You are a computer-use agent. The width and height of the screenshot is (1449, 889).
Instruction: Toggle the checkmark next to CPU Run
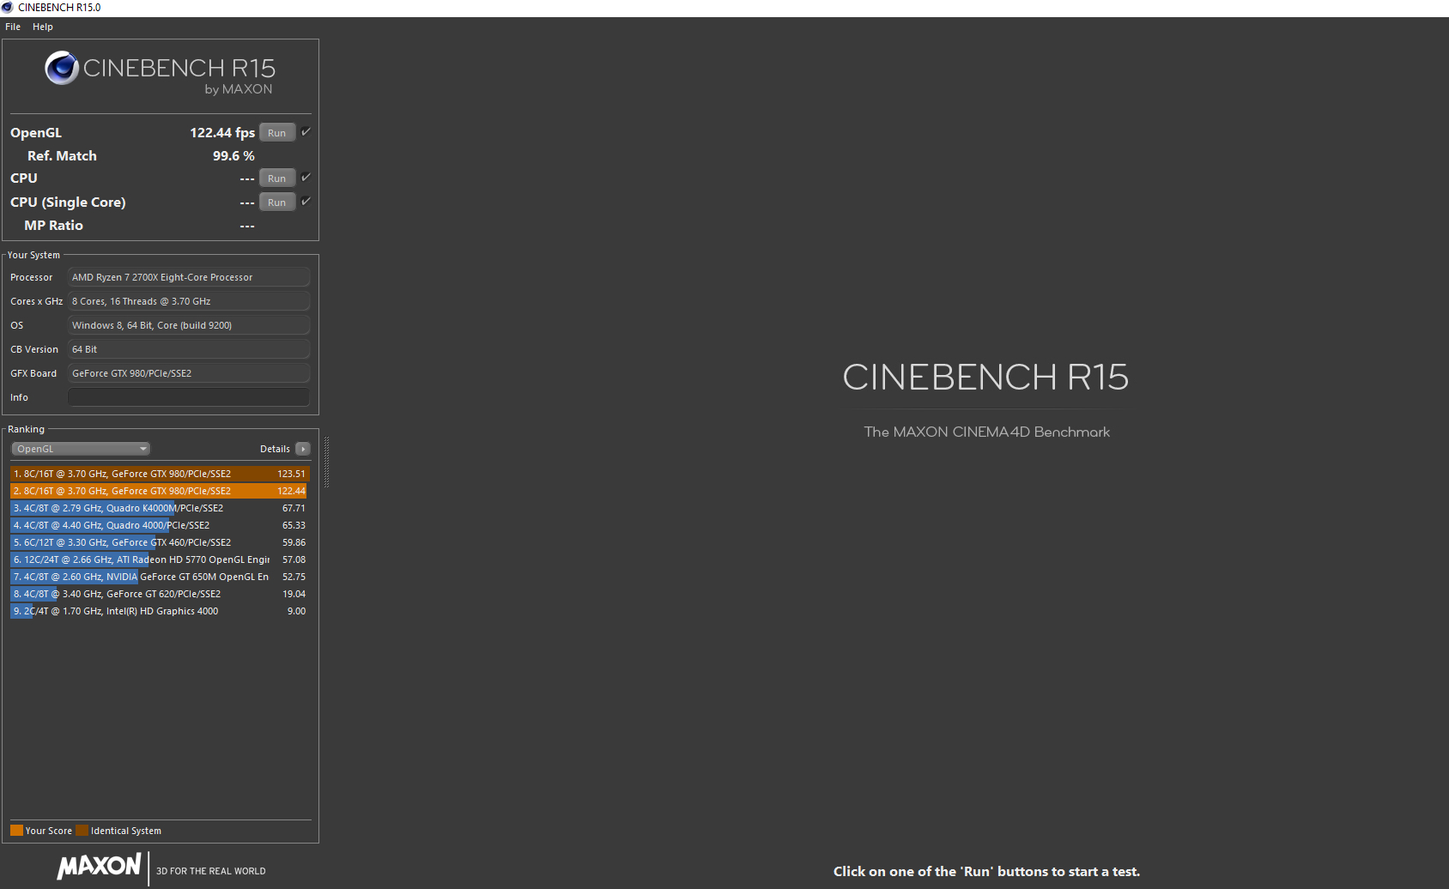(x=307, y=178)
